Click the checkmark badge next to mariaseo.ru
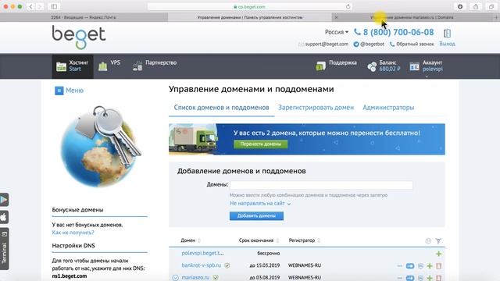 point(216,278)
